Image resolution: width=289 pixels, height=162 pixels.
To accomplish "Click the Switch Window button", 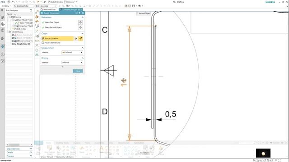I will pyautogui.click(x=56, y=2).
